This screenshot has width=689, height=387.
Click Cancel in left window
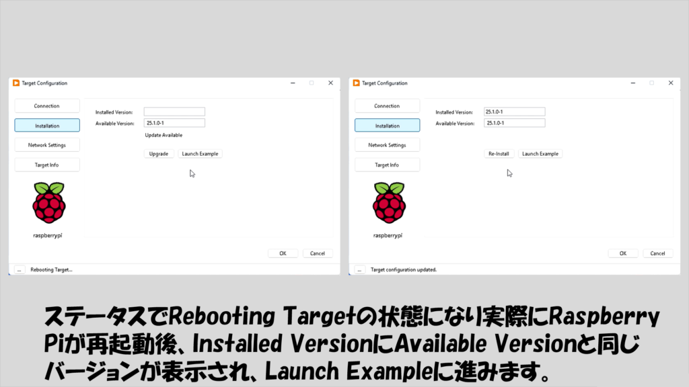[x=318, y=253]
